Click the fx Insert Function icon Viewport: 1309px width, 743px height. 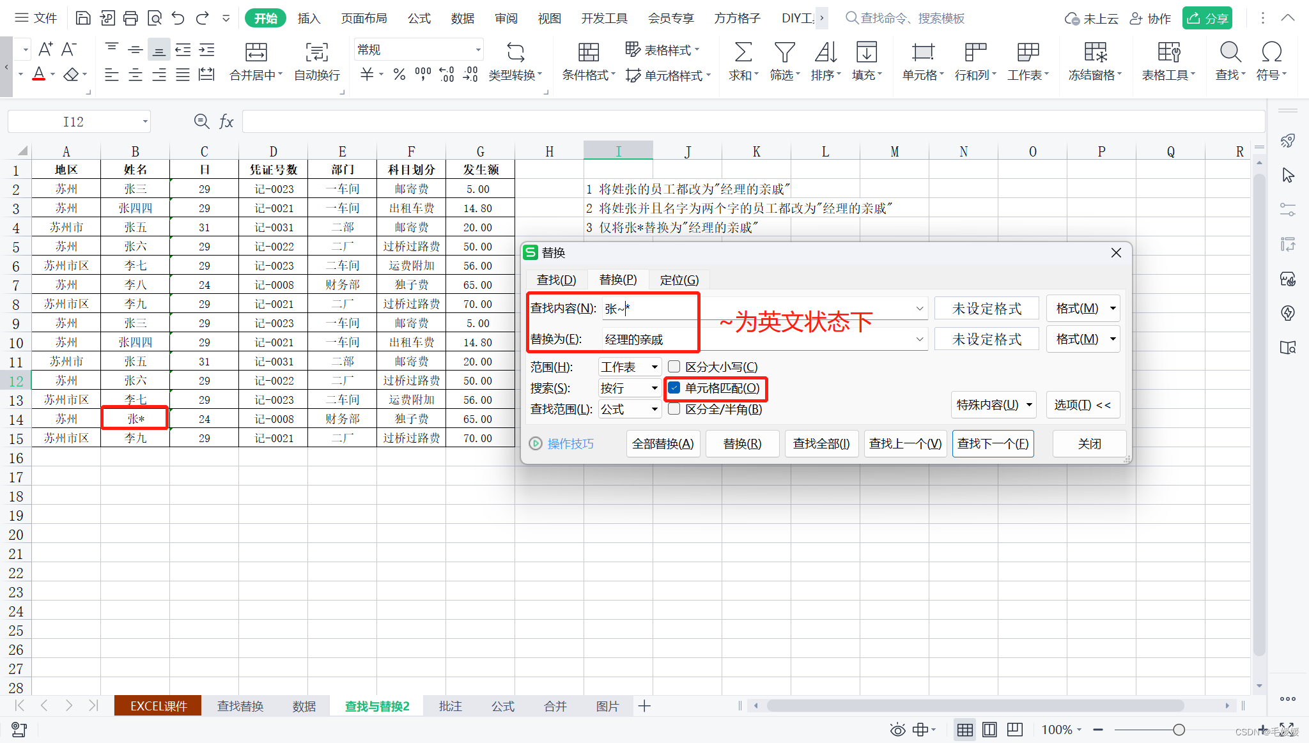point(226,121)
